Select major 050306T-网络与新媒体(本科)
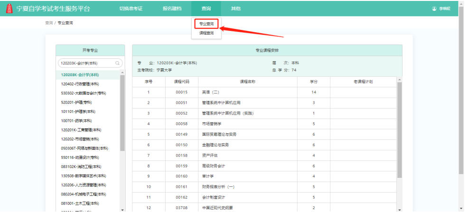Screen dimensions: 465x212 coord(84,148)
